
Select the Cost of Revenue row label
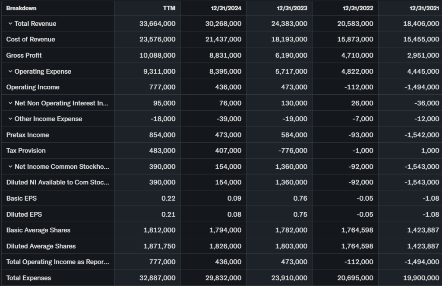31,39
